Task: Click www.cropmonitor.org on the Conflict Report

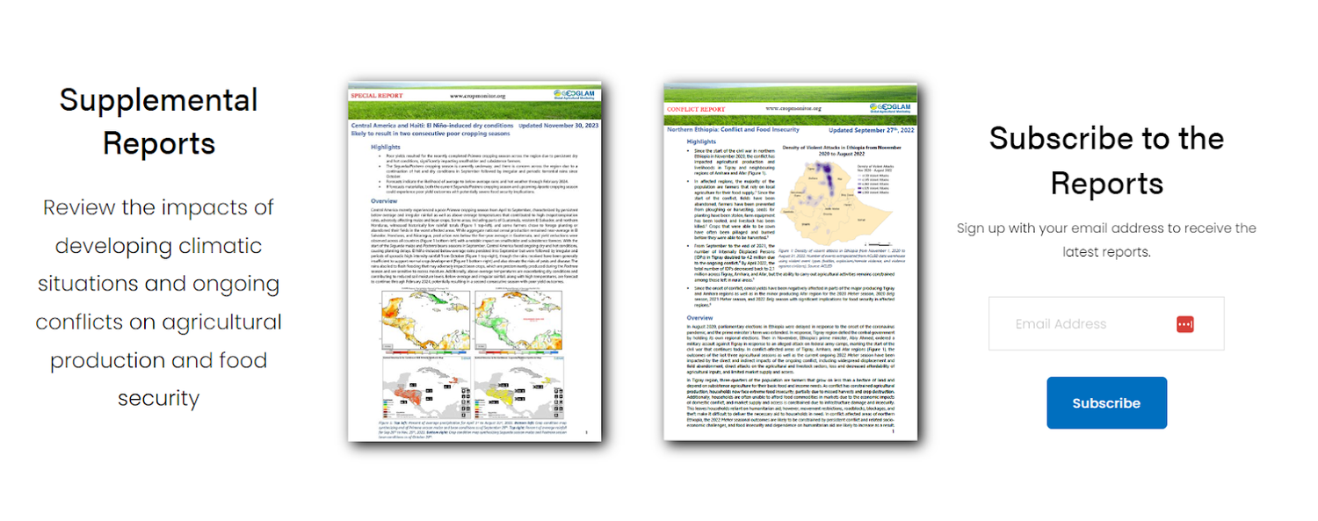Action: pos(793,108)
